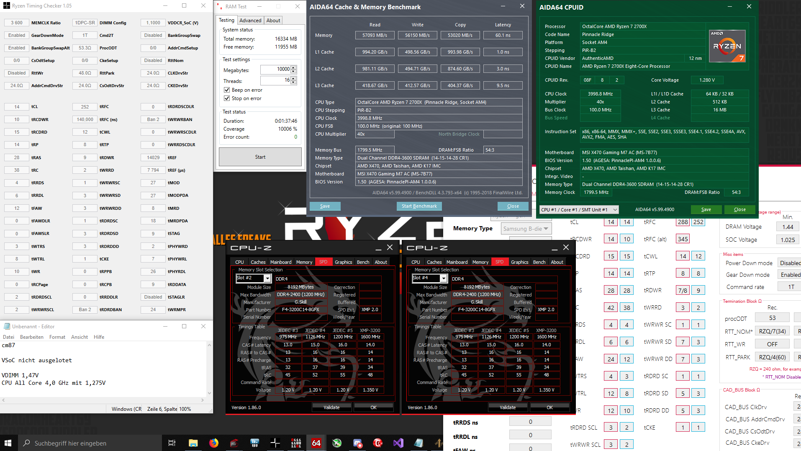The image size is (801, 451).
Task: Click the Threads input field showing 16
Action: [x=275, y=80]
